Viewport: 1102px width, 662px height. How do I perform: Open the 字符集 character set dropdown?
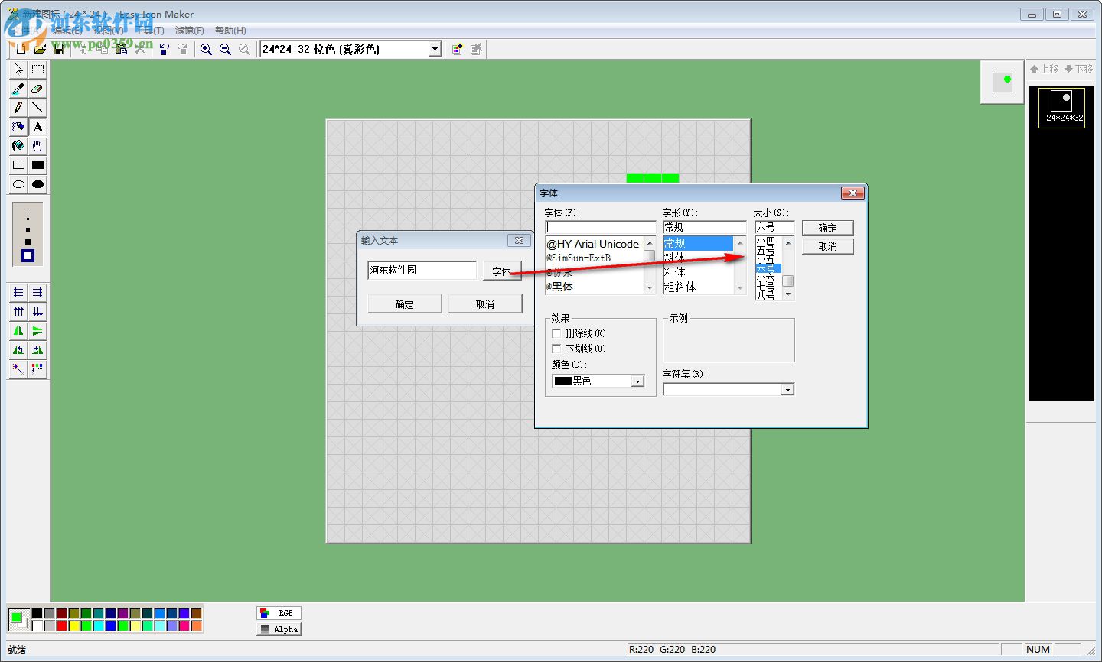click(x=787, y=389)
